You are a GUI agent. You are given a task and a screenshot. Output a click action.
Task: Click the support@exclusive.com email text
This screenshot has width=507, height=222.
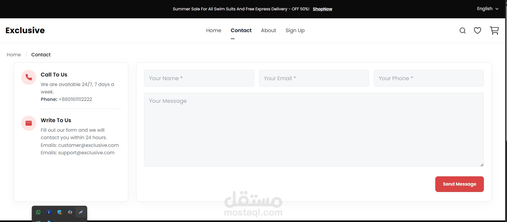point(86,153)
